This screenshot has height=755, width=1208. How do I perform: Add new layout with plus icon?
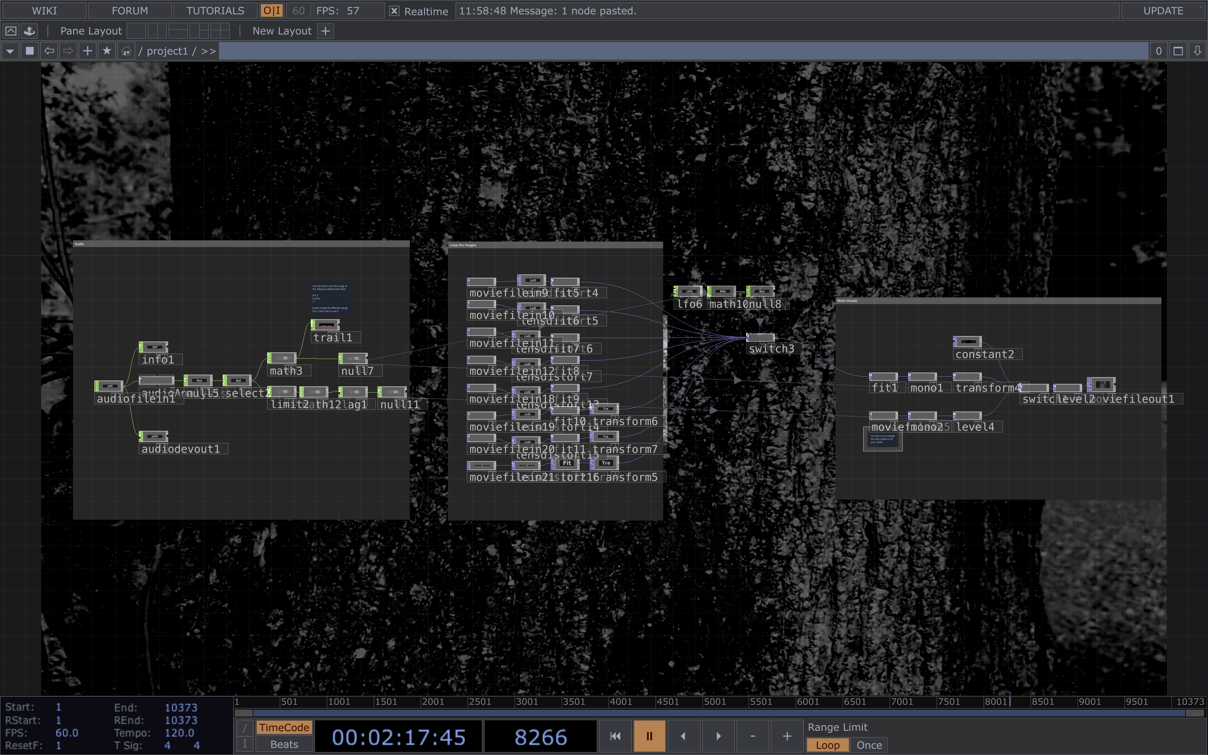tap(325, 31)
